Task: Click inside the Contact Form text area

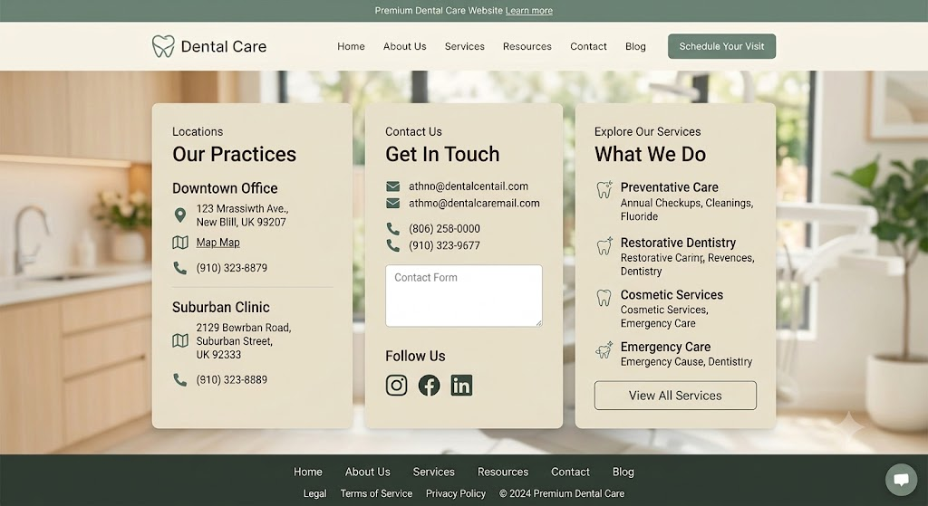Action: tap(464, 296)
